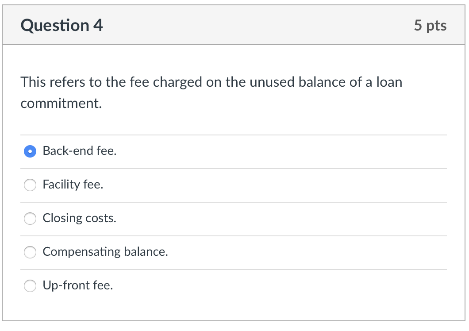Click the empty circle beside Up-front fee

tap(30, 286)
